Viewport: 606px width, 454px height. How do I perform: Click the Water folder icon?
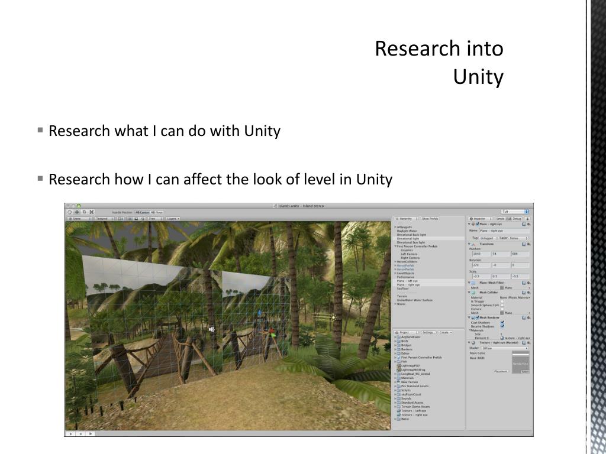[x=398, y=419]
